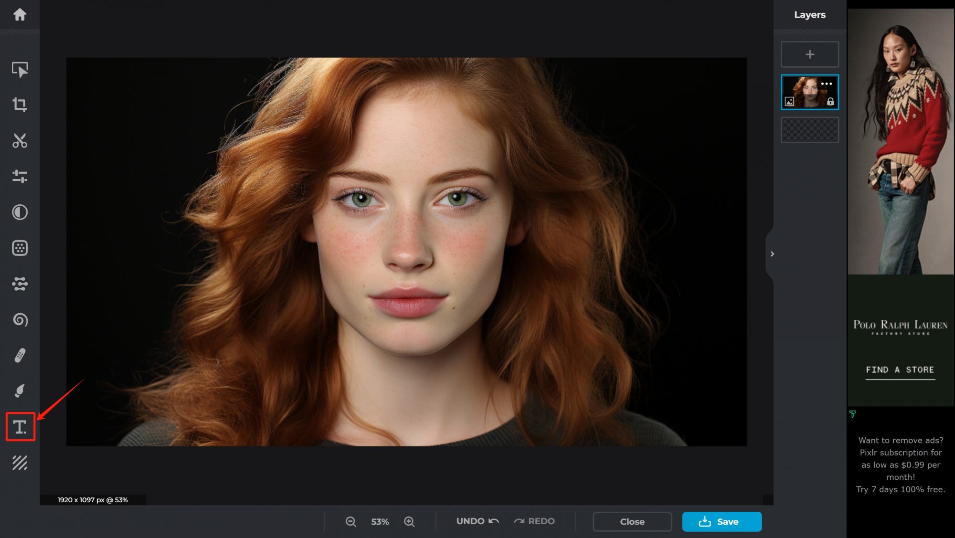The image size is (955, 538).
Task: Click the Save button
Action: pos(722,522)
